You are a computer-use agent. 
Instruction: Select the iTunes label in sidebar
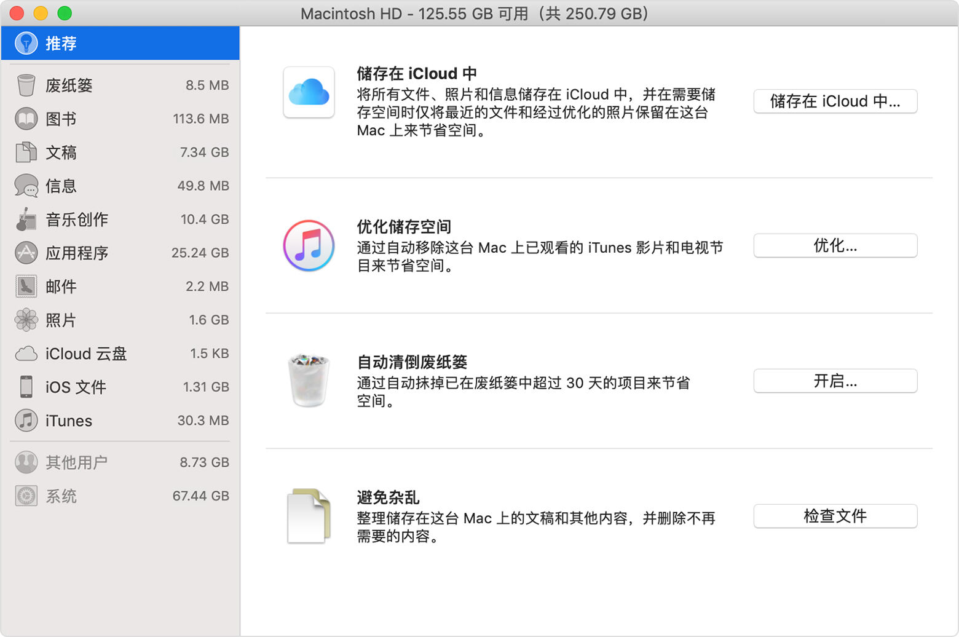pos(69,421)
